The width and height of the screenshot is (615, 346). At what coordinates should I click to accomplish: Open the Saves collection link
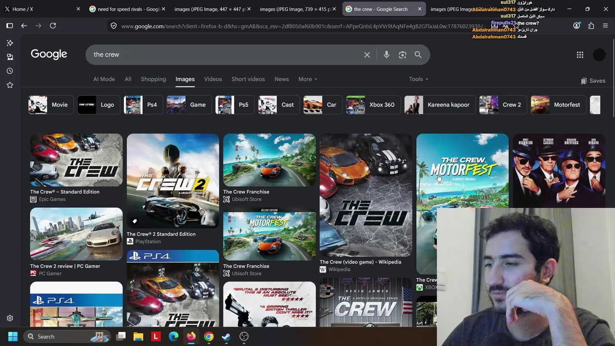click(x=593, y=81)
